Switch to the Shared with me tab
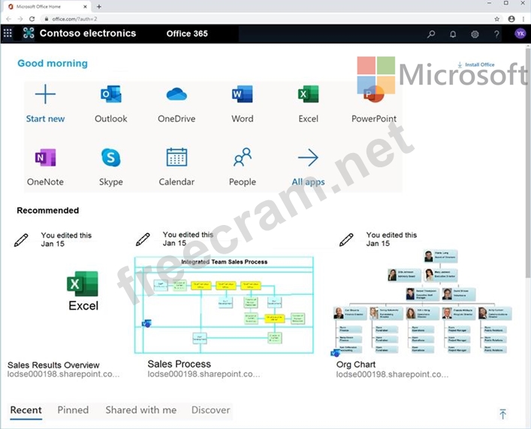531x429 pixels. [x=141, y=410]
